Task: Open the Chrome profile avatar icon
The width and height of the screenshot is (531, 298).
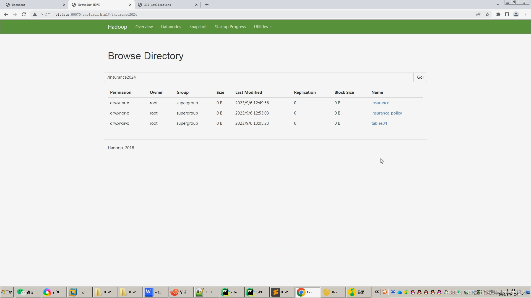Action: pyautogui.click(x=516, y=14)
